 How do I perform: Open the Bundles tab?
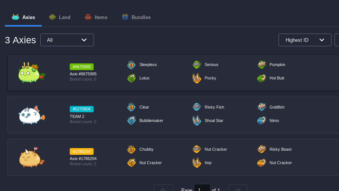(x=136, y=17)
